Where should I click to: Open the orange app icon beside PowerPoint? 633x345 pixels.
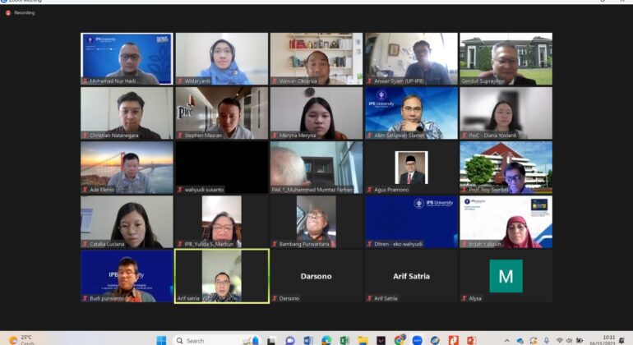(453, 341)
